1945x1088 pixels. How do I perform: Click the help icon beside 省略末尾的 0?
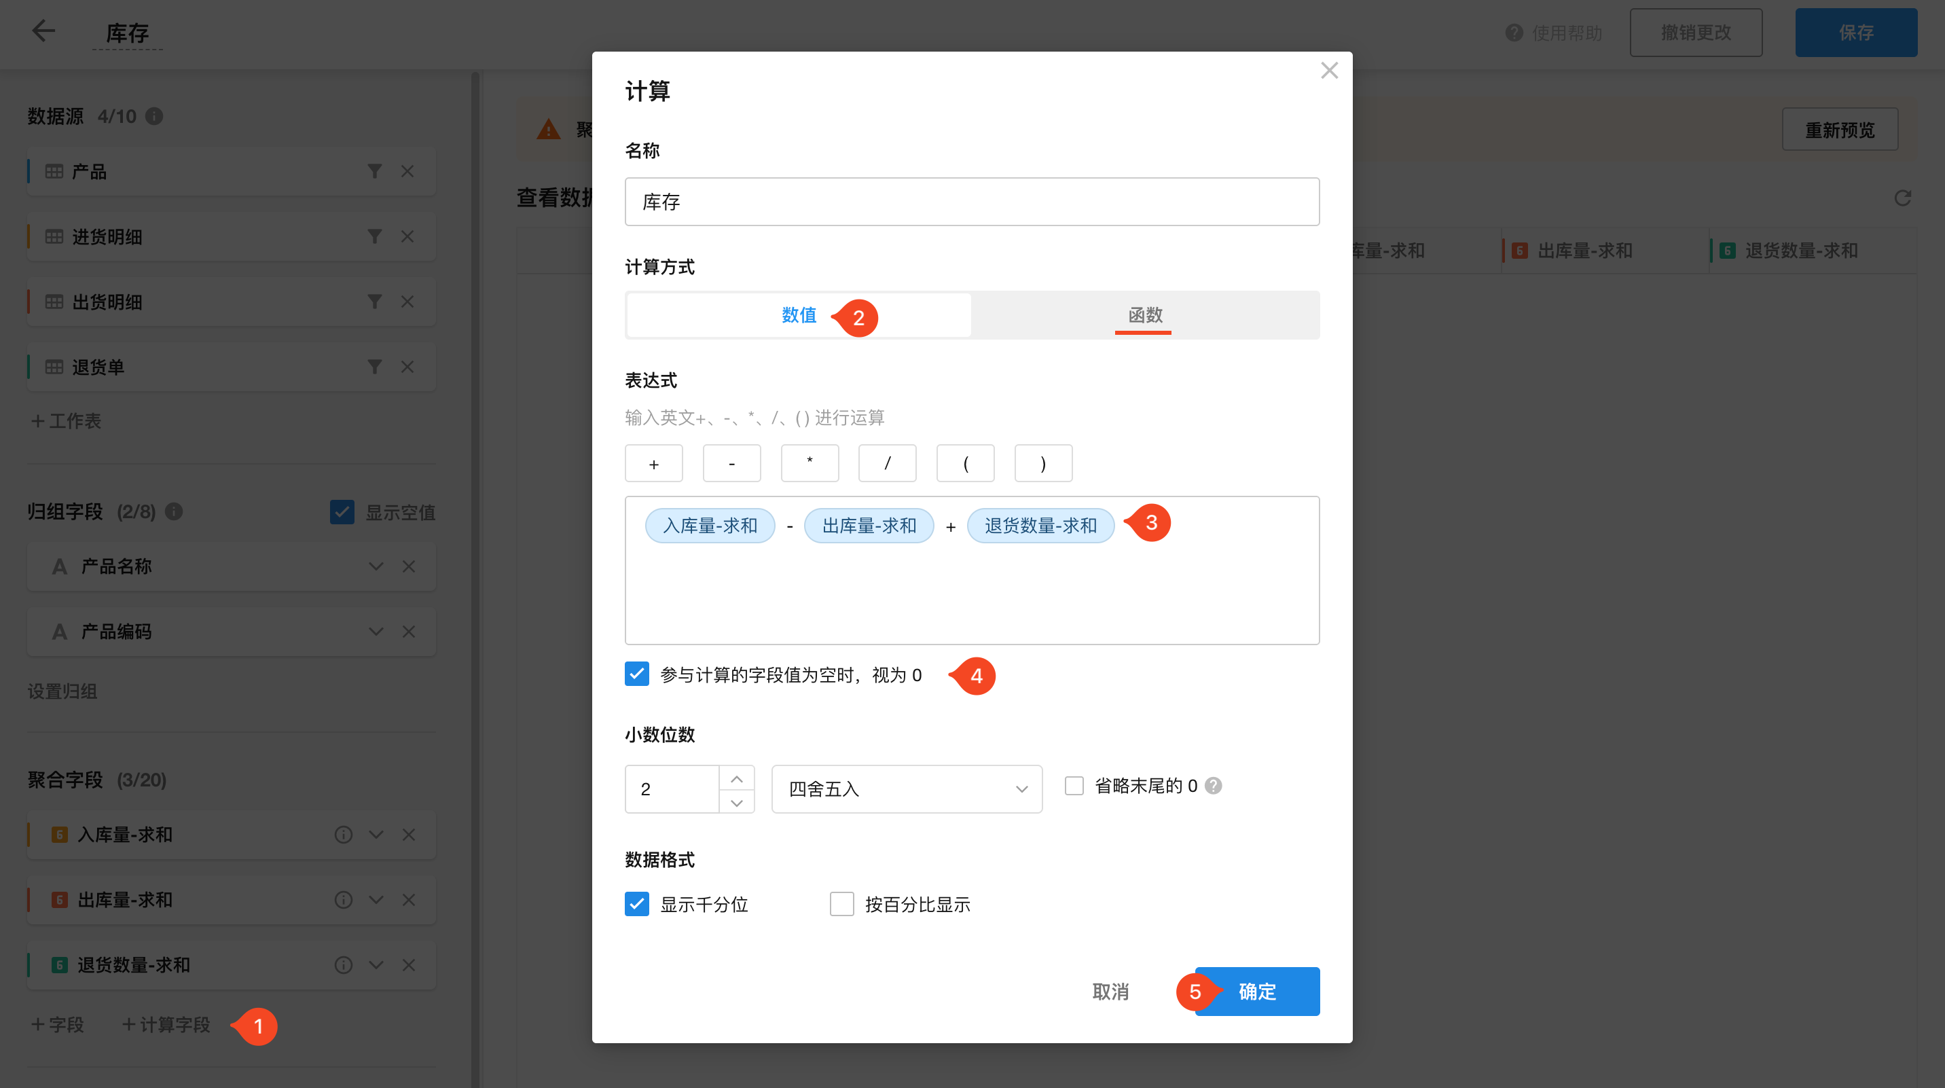tap(1214, 786)
